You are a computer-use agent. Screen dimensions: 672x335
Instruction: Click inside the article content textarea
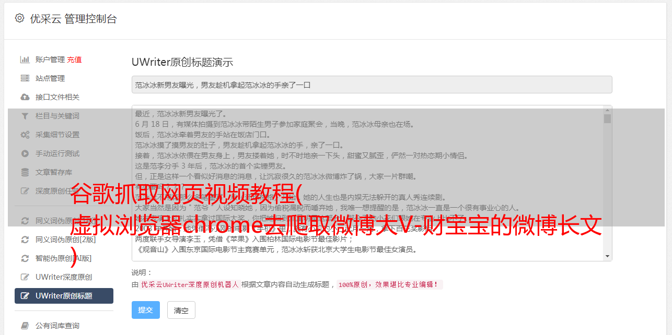[367, 183]
